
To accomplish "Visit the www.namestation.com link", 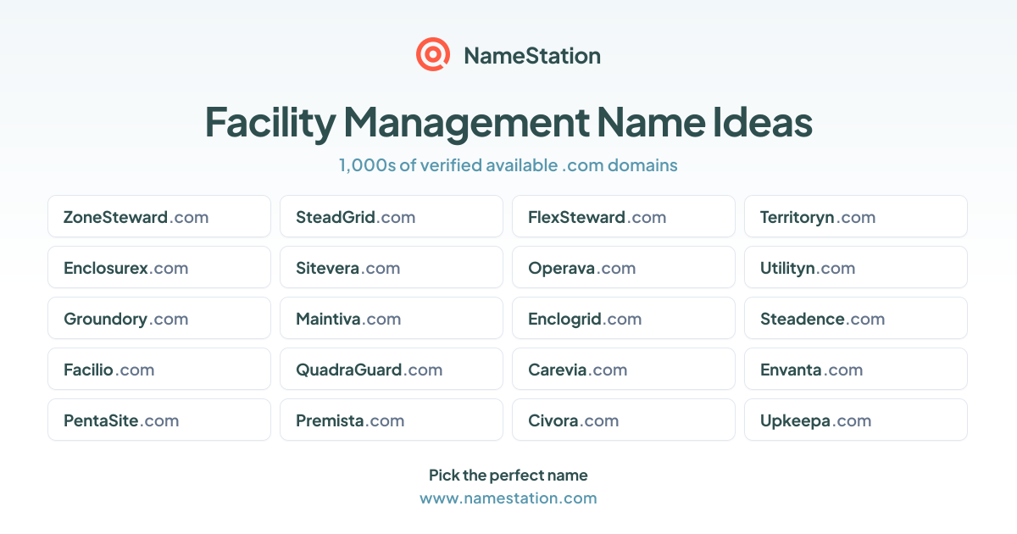I will pyautogui.click(x=508, y=498).
